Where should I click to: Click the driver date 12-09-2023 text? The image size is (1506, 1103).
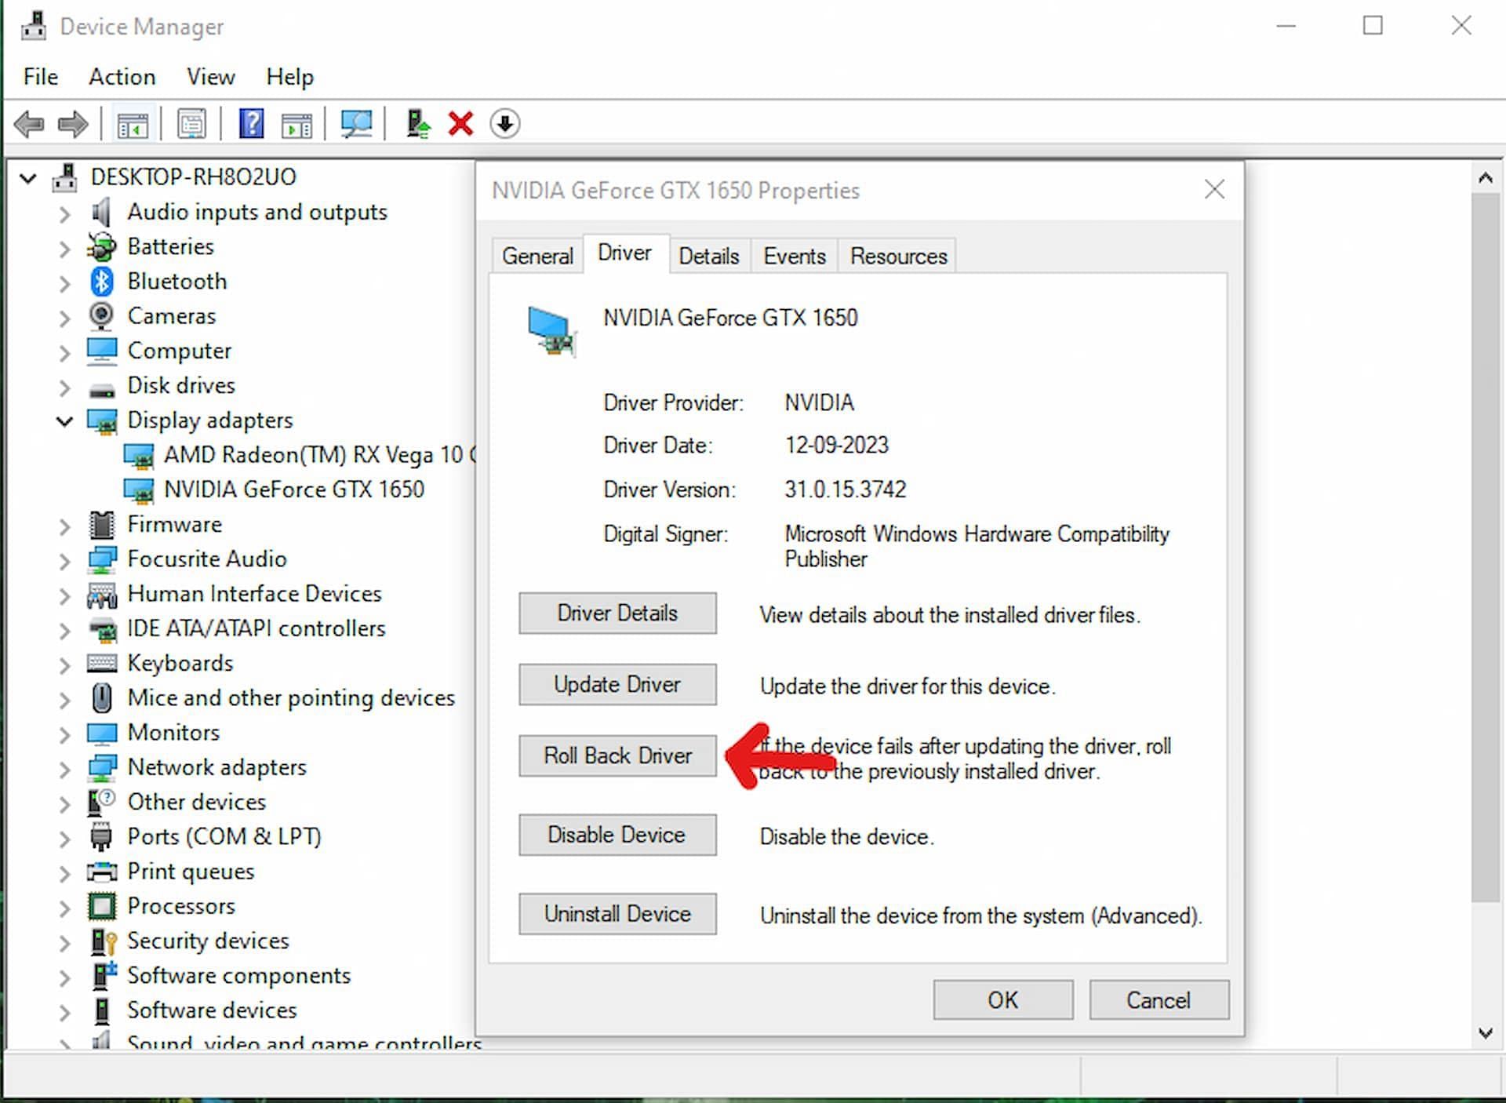[837, 446]
